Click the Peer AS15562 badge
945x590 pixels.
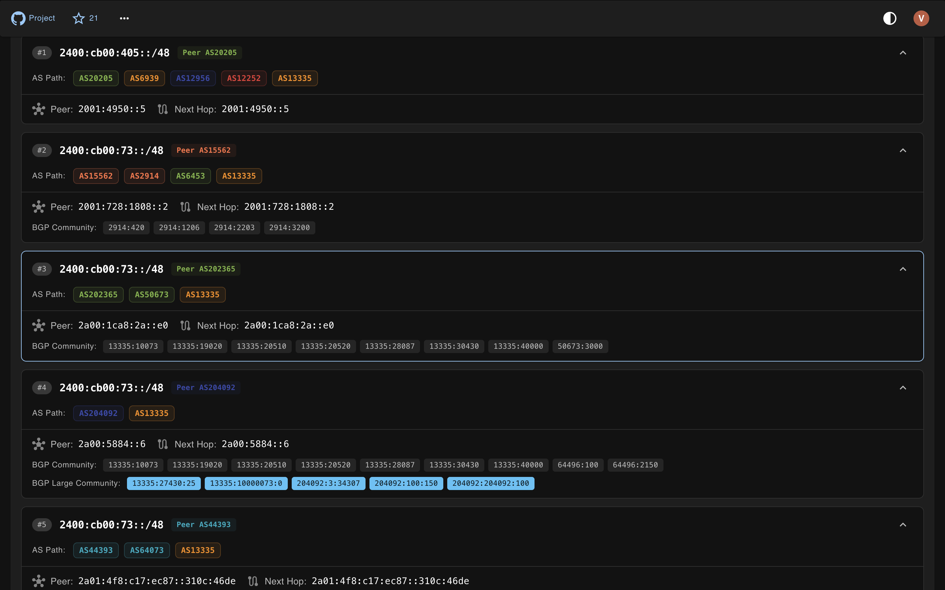coord(203,150)
